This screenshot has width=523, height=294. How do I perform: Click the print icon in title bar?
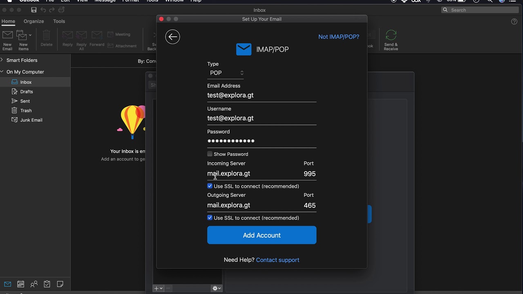(x=61, y=10)
